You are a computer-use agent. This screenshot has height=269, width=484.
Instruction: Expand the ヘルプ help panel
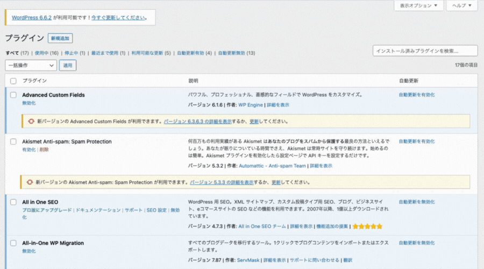click(x=462, y=5)
